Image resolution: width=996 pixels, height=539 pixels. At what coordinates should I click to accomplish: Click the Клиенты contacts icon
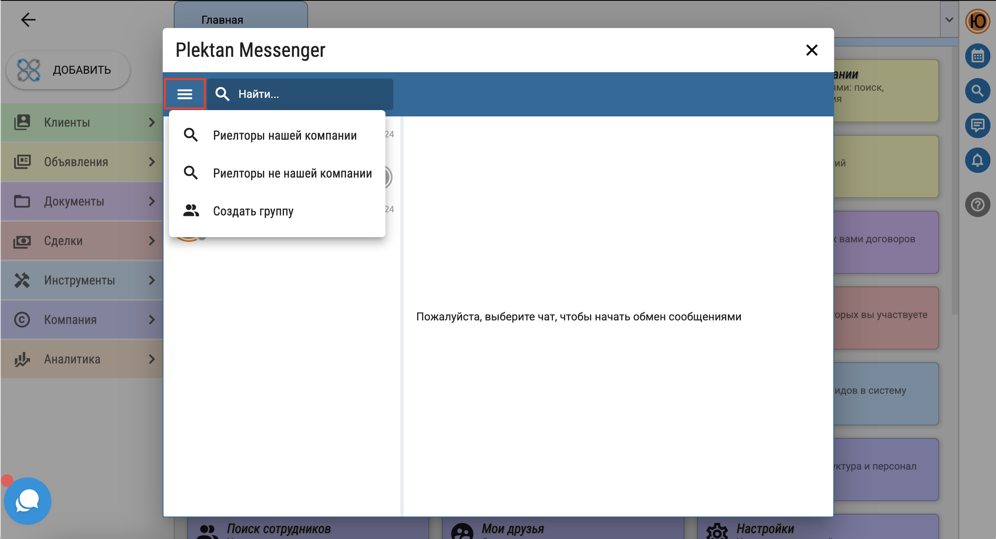[22, 122]
